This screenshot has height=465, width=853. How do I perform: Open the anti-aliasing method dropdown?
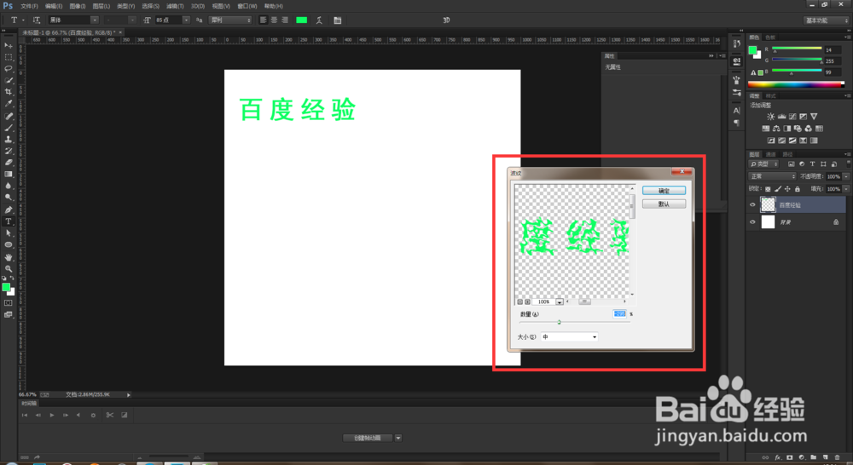(230, 20)
